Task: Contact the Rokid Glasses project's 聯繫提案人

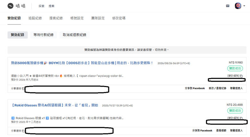Action: pyautogui.click(x=237, y=131)
